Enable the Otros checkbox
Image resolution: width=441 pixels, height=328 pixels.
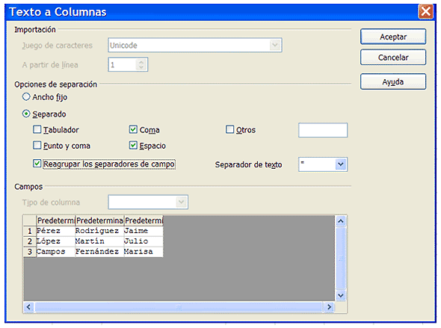[x=229, y=129]
